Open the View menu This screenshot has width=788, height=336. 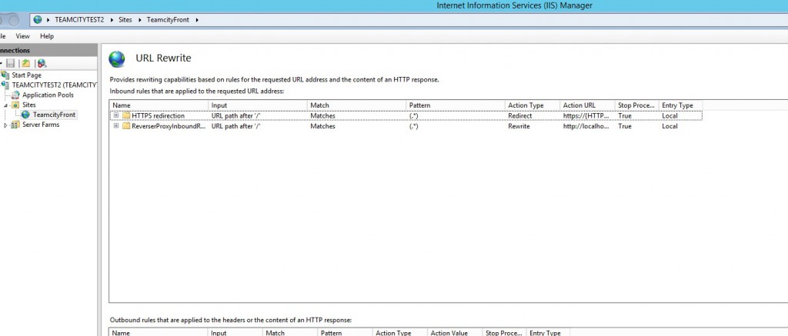click(x=22, y=36)
